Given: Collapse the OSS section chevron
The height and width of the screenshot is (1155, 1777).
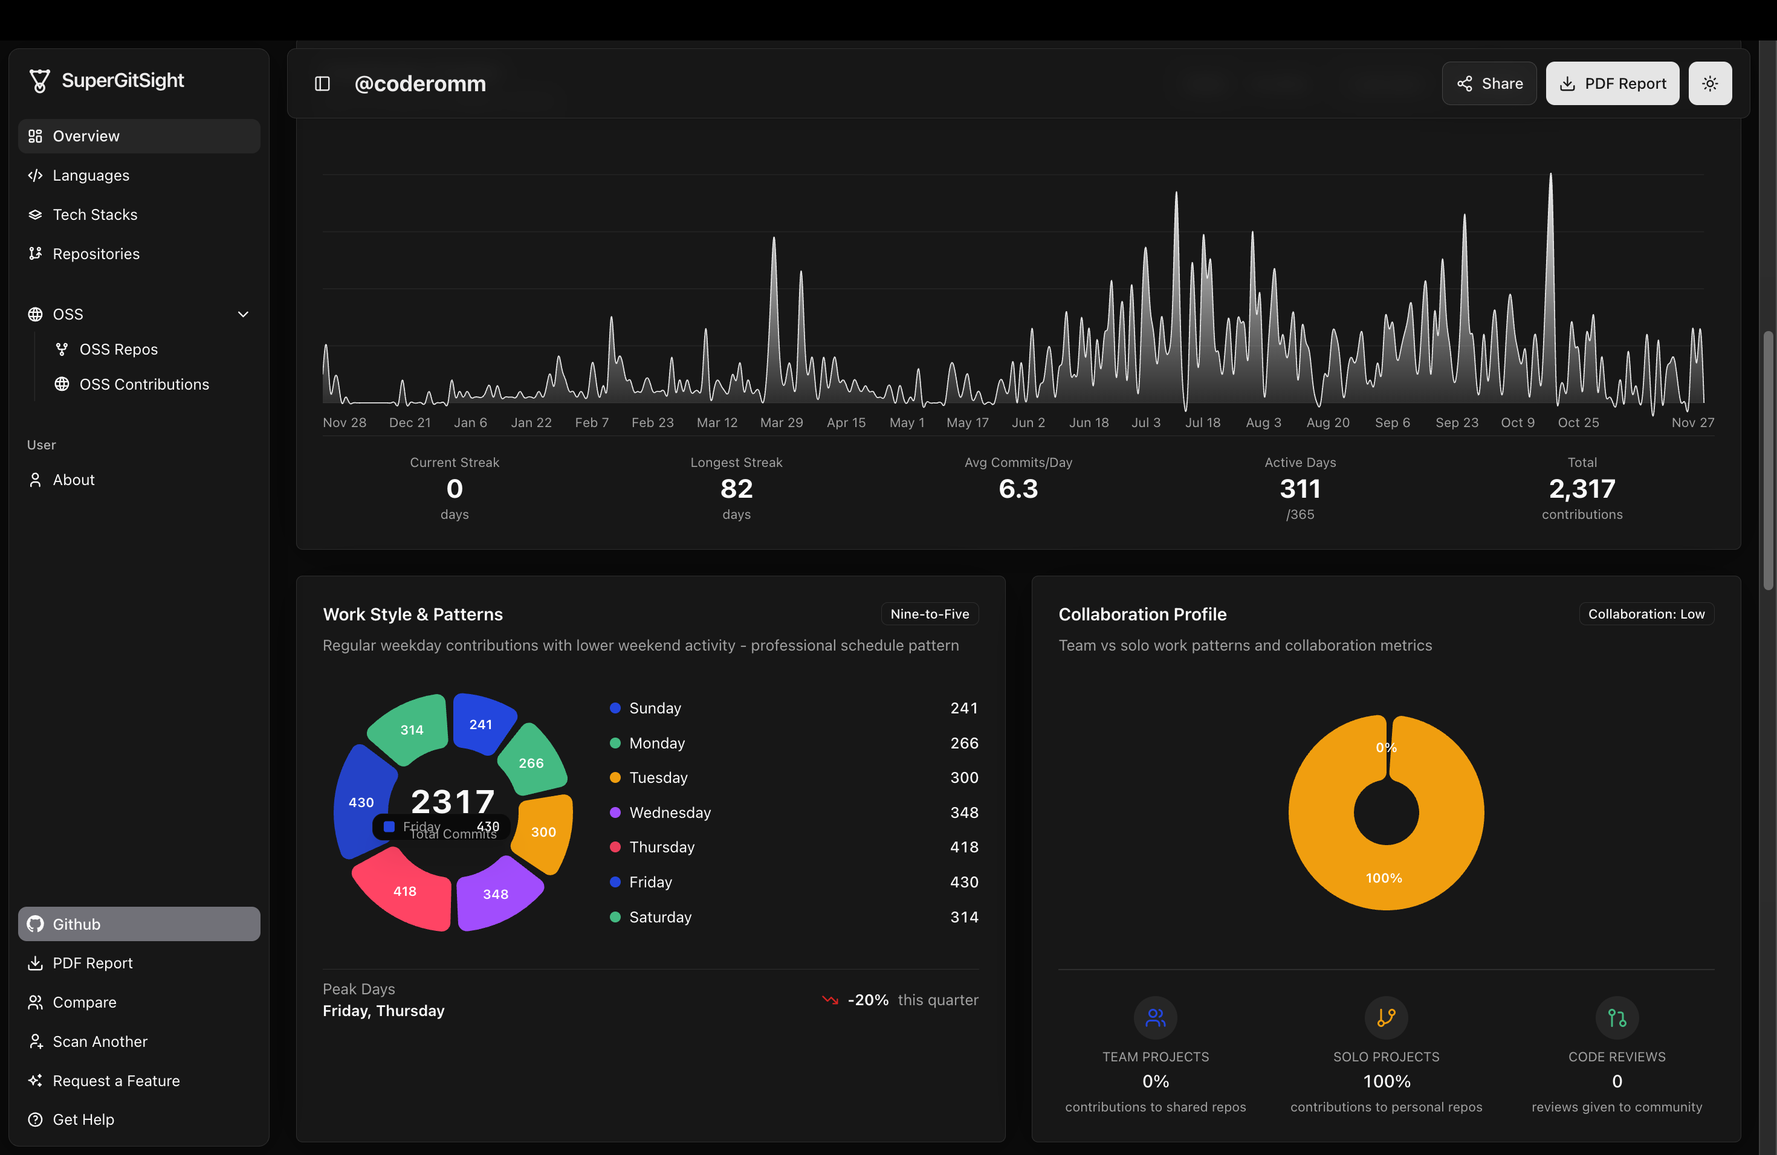Looking at the screenshot, I should click(x=242, y=314).
